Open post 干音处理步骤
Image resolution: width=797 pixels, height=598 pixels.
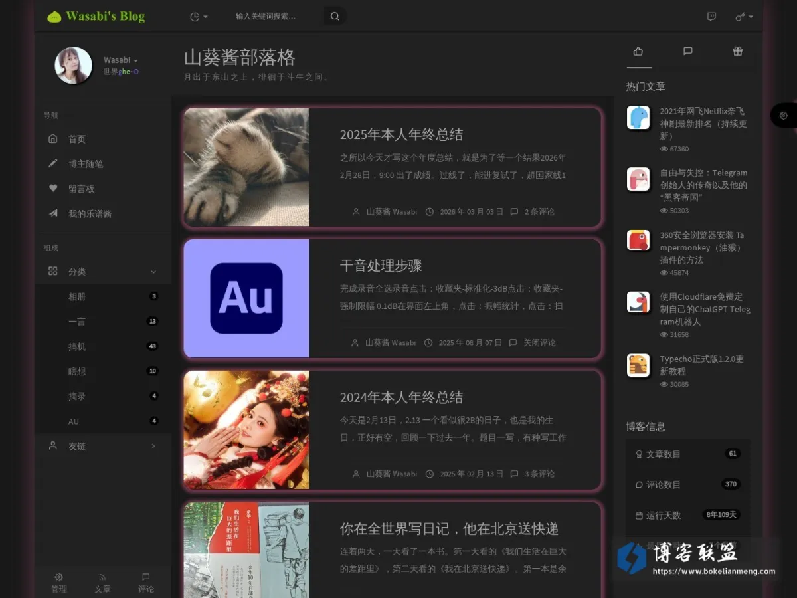381,266
